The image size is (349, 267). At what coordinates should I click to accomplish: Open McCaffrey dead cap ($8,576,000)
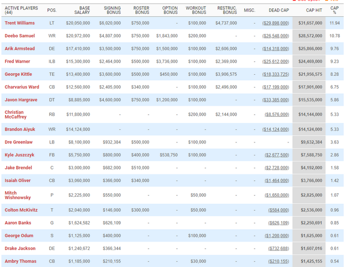pos(277,115)
